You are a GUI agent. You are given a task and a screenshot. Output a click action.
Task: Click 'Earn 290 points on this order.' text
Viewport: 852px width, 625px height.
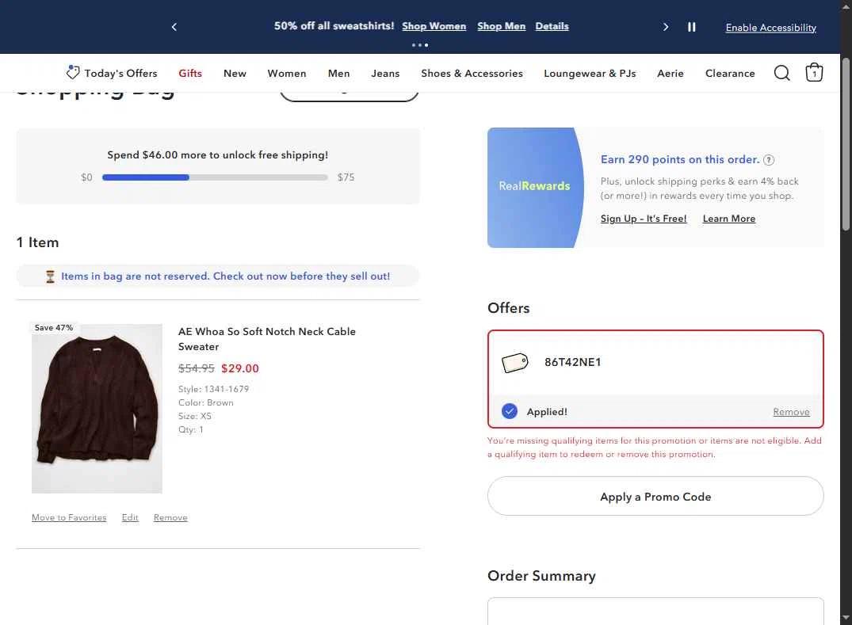(680, 160)
